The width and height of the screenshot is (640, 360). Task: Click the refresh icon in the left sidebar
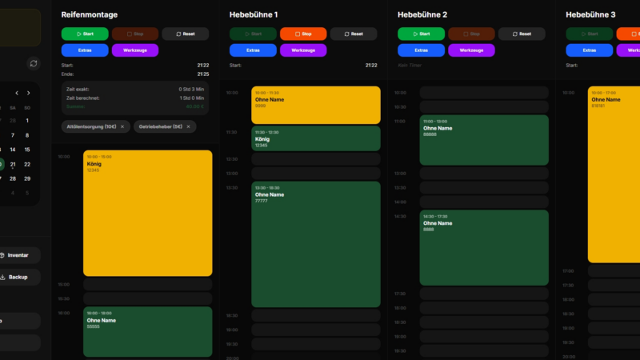[x=33, y=63]
